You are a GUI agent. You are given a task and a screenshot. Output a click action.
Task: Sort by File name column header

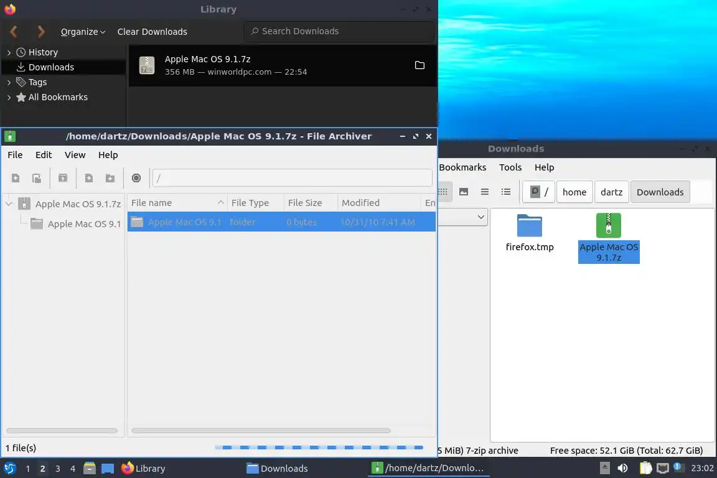coord(177,203)
